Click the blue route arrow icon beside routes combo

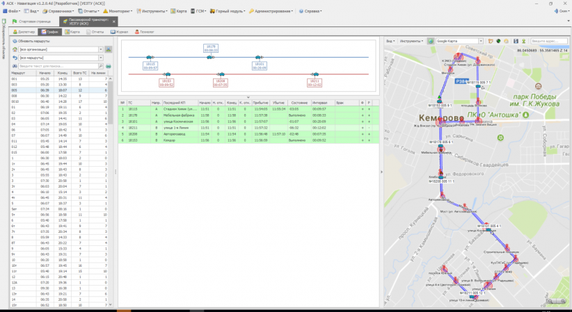click(15, 58)
